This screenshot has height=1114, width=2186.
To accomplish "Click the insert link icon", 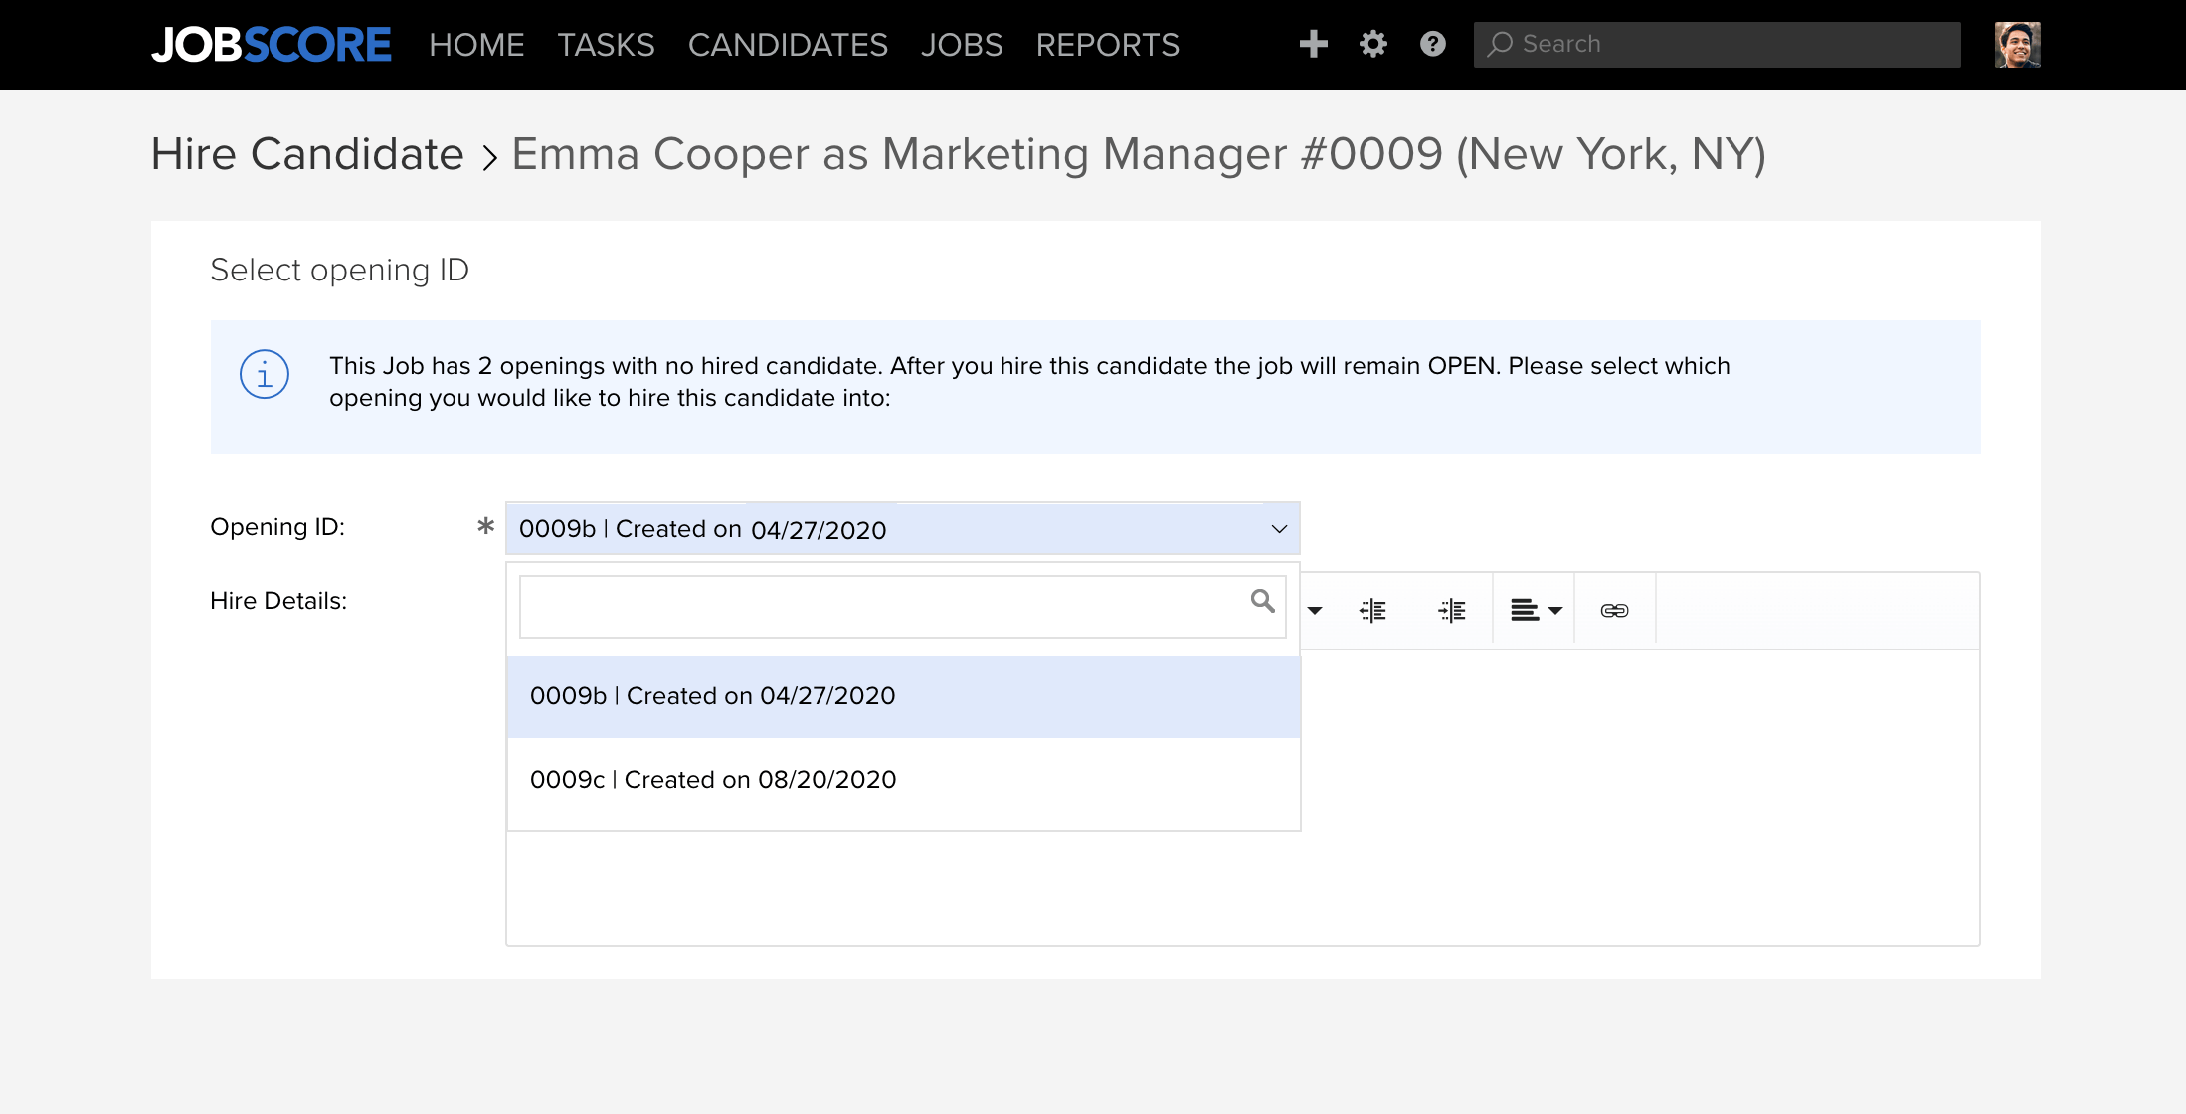I will (x=1614, y=610).
